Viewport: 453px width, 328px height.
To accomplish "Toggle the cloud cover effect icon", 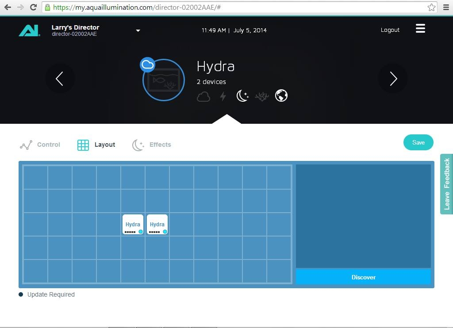I will coord(203,96).
